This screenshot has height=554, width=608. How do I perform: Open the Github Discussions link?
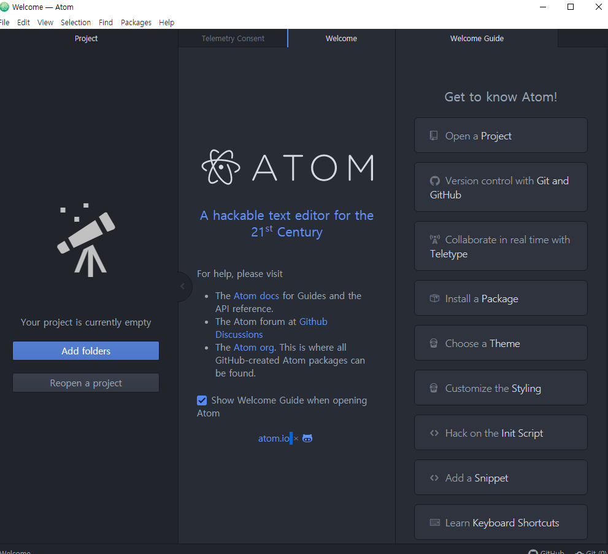(271, 328)
